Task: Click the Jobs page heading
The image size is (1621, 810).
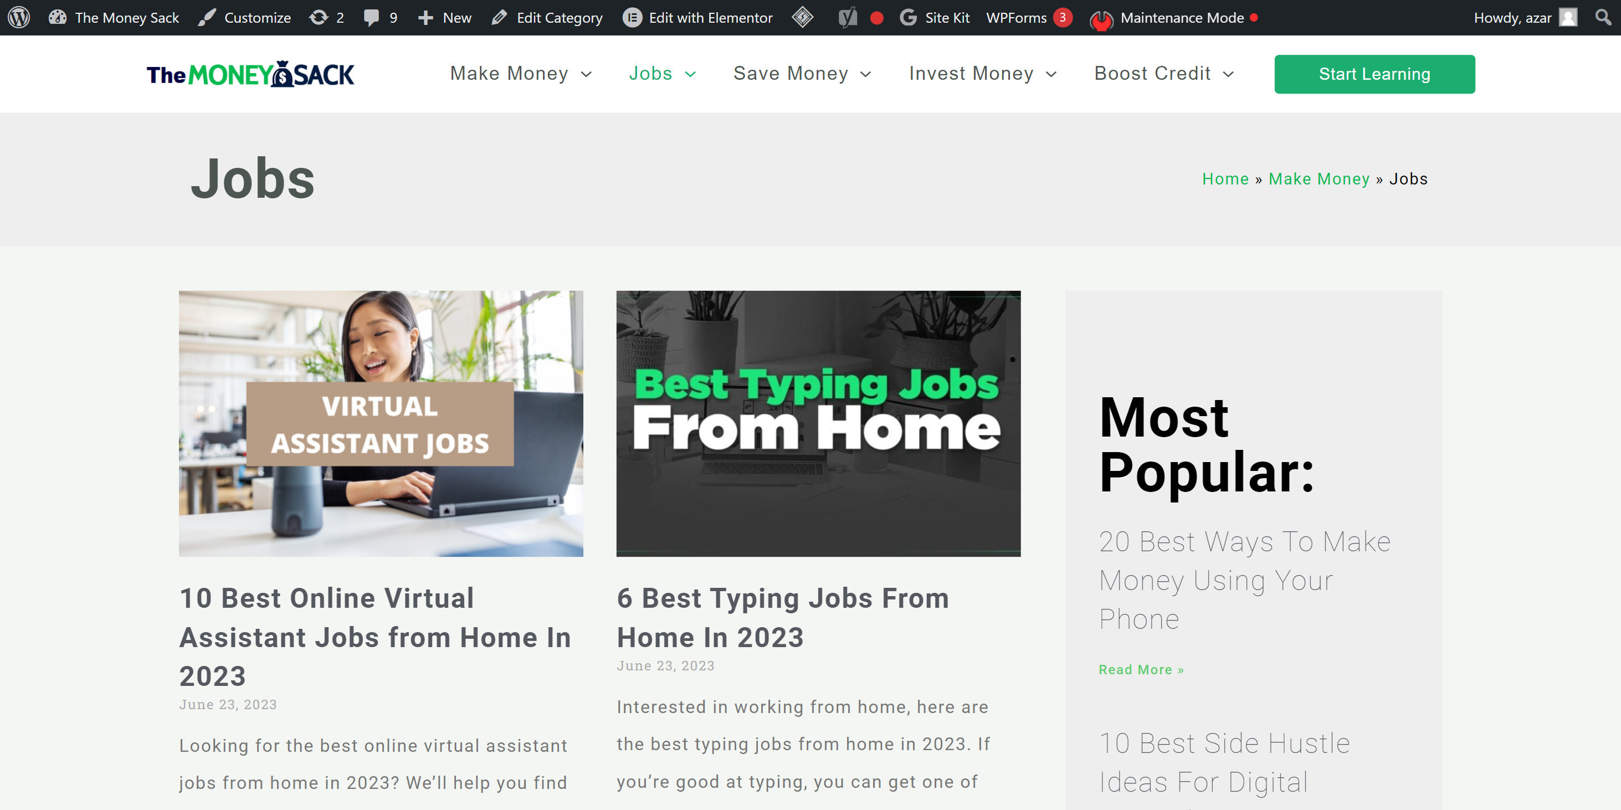Action: (x=252, y=179)
